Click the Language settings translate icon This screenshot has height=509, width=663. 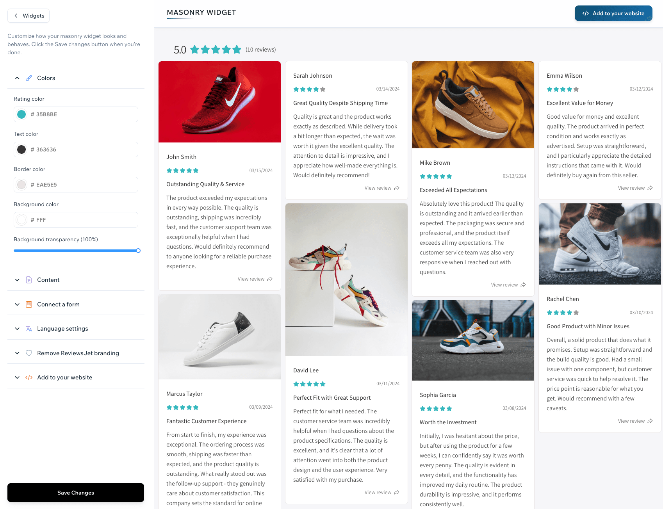point(29,329)
